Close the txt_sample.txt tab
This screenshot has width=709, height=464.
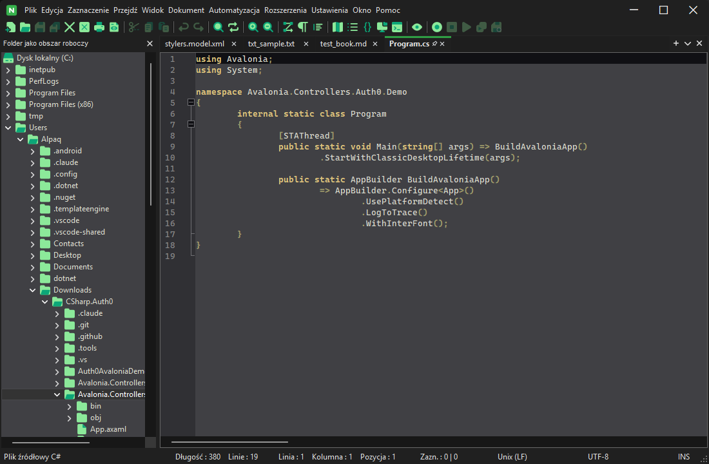306,44
